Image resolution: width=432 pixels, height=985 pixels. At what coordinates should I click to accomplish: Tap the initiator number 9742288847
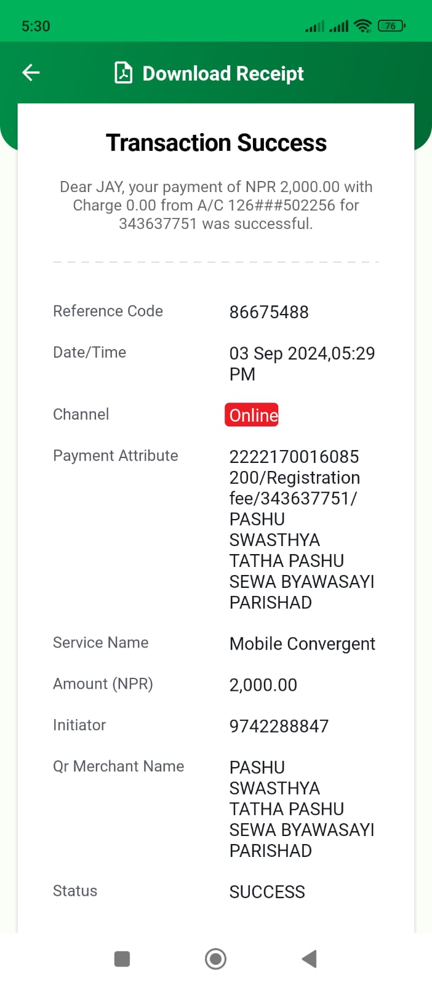pos(279,726)
